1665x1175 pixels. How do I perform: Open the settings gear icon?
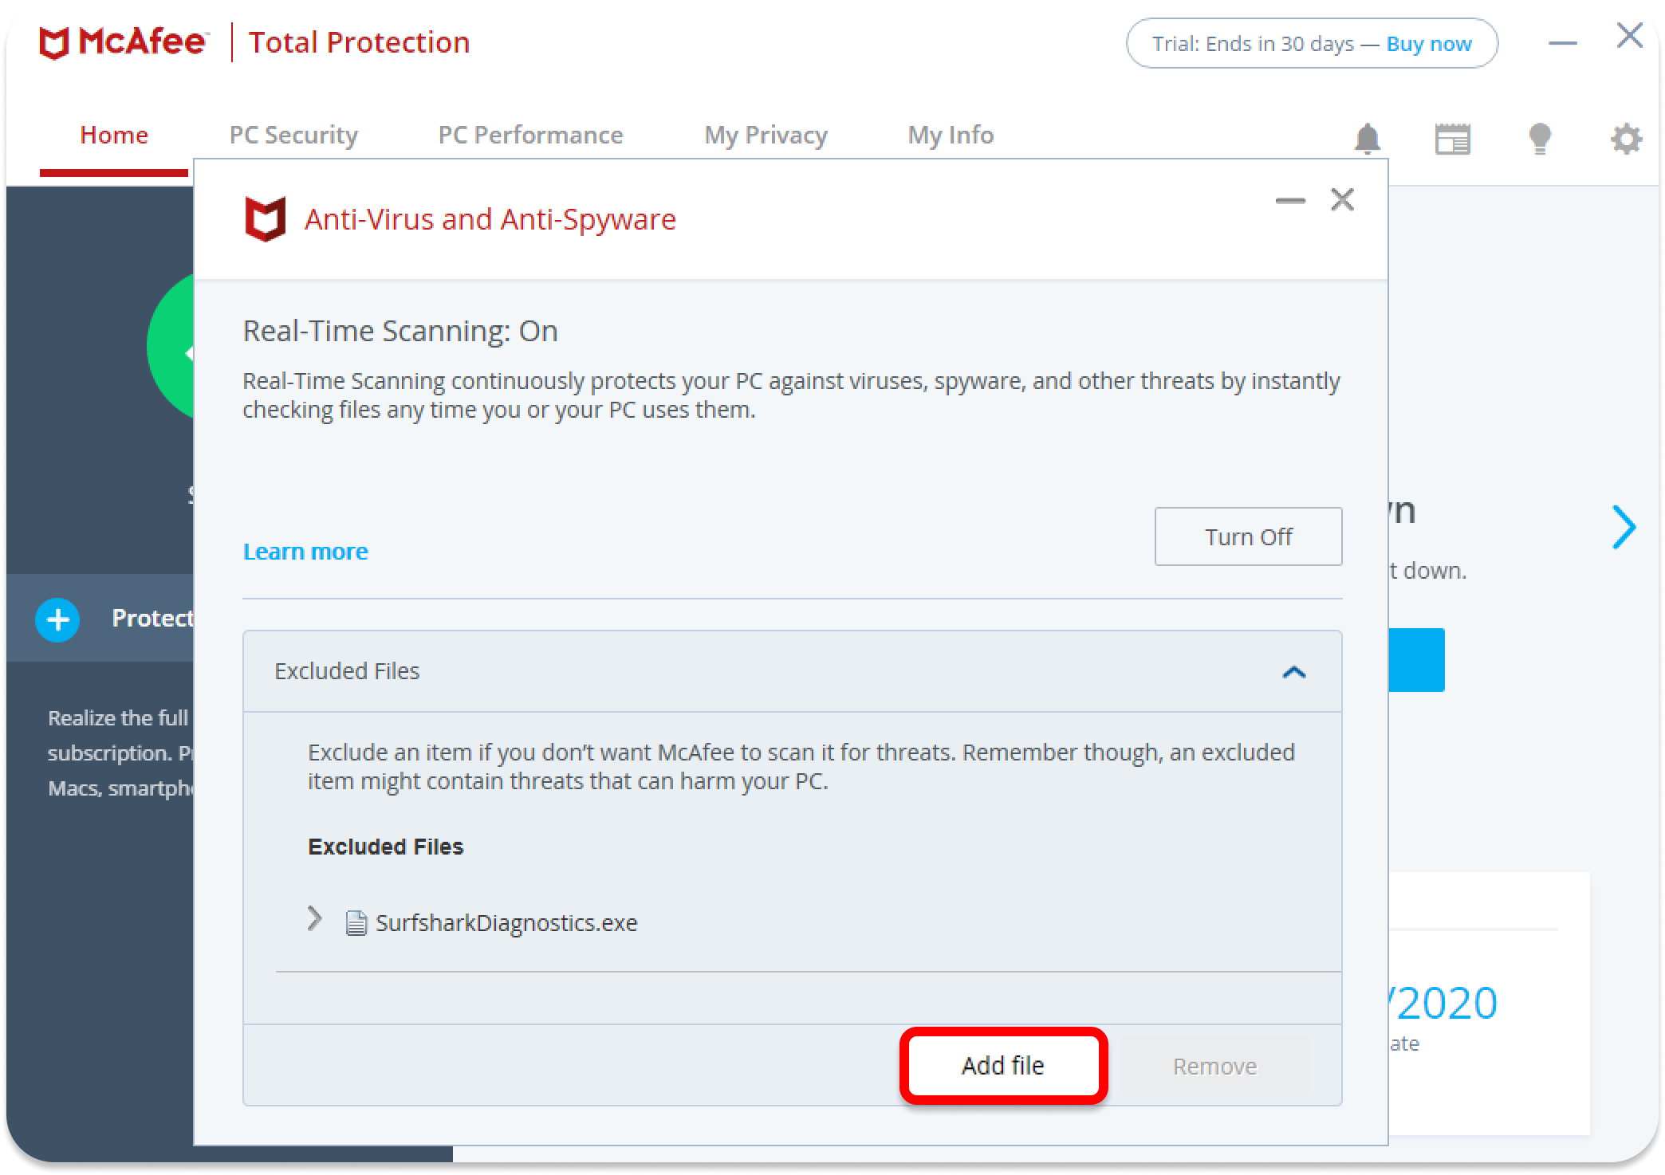point(1626,140)
